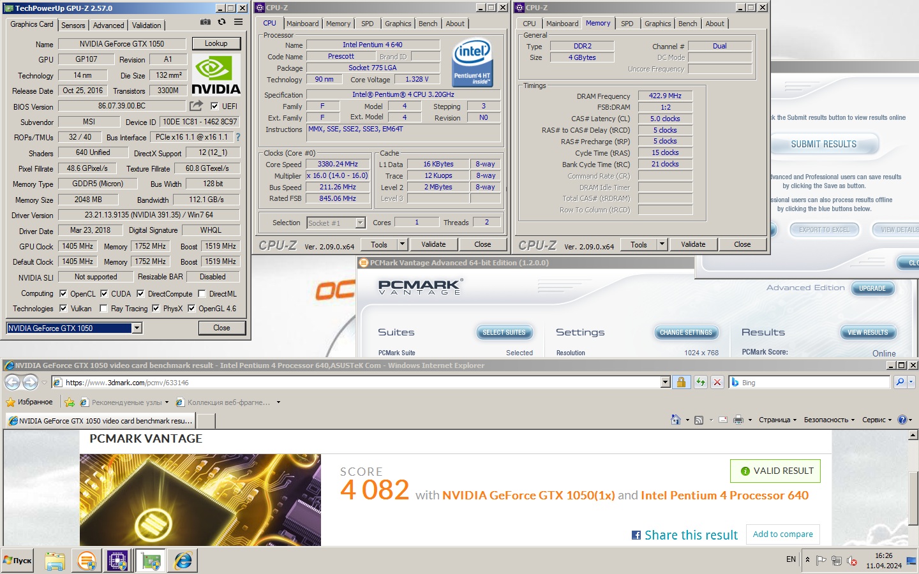The height and width of the screenshot is (574, 919).
Task: Click security lock icon in address bar
Action: coord(681,382)
